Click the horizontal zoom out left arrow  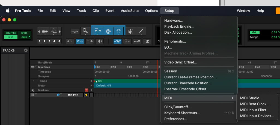39,31
